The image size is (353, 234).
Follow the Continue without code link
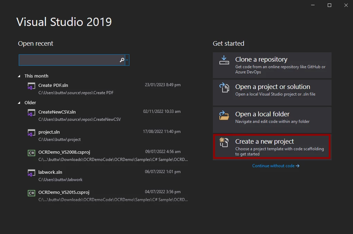(x=275, y=166)
